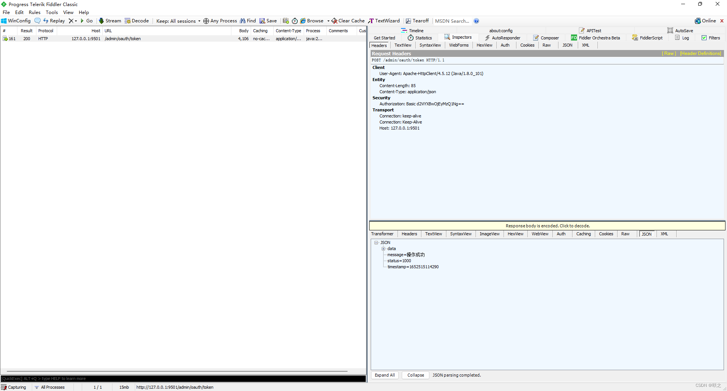Open session search with the Find icon
This screenshot has width=727, height=391.
(x=248, y=21)
